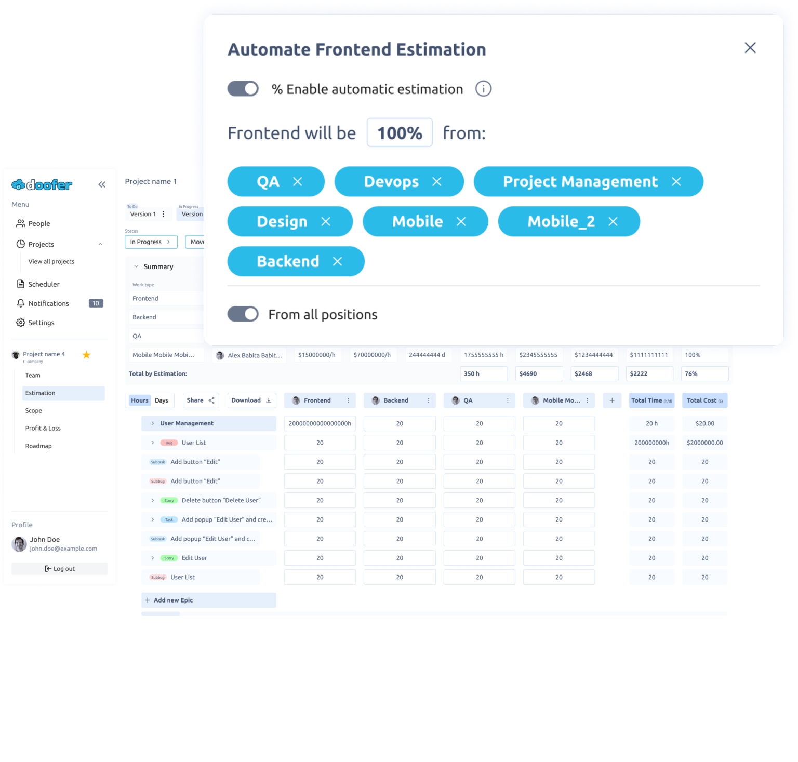Click the star next to Project name 4
This screenshot has width=798, height=762.
(x=86, y=355)
